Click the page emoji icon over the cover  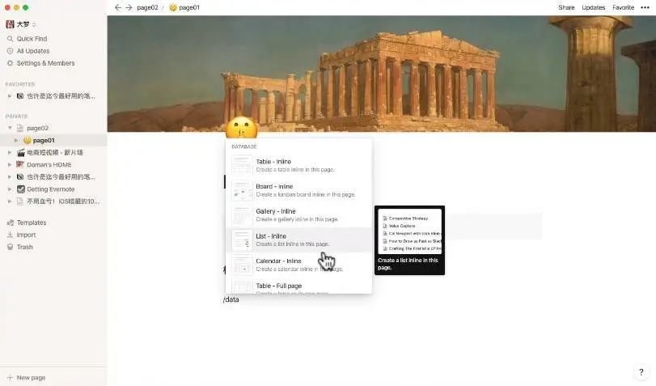(x=241, y=128)
